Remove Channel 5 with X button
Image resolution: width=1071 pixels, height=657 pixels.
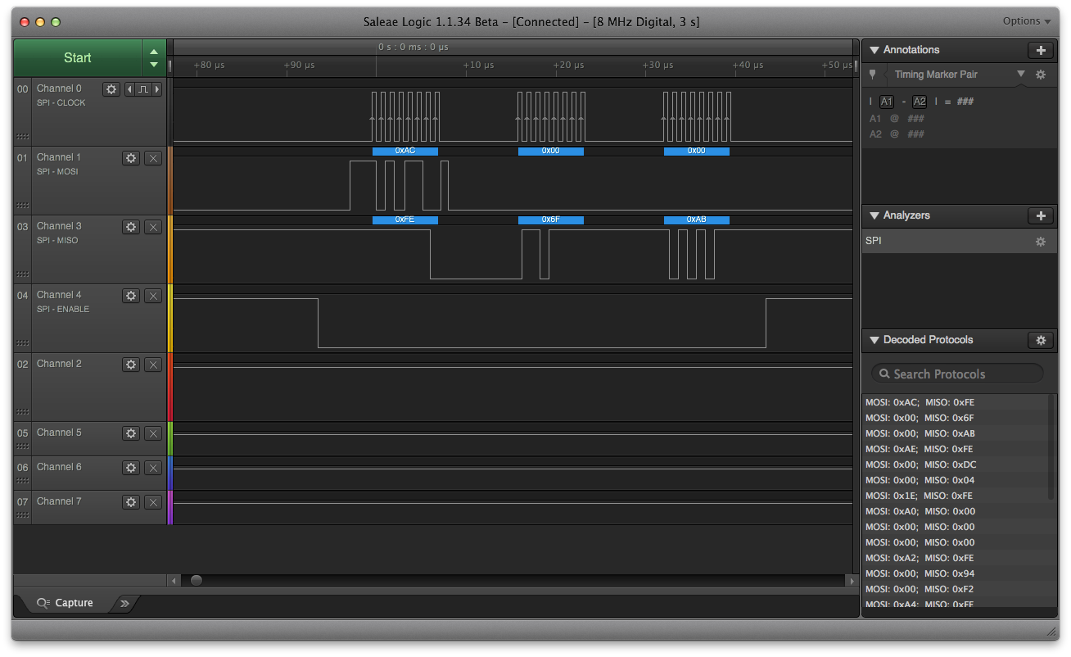click(153, 433)
